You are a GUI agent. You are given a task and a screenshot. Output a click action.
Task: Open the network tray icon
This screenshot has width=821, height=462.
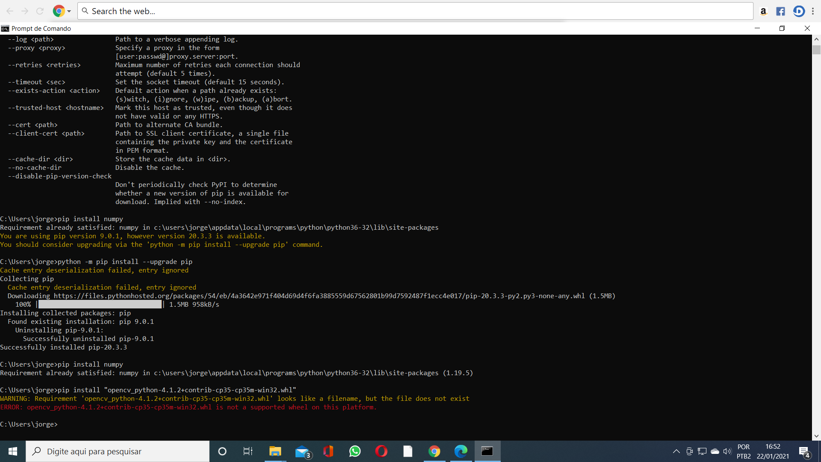702,451
